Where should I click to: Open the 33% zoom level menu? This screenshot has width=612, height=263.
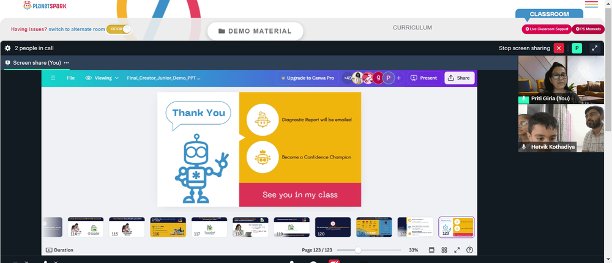[x=413, y=250]
